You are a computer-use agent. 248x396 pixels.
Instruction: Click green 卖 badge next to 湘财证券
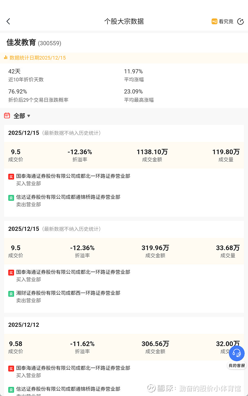pyautogui.click(x=11, y=294)
